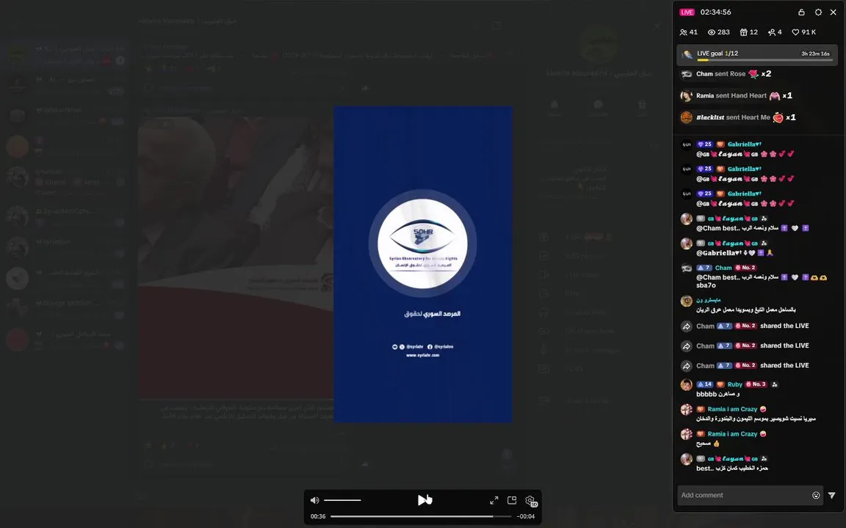Click the Rose gift icon
The width and height of the screenshot is (846, 528).
753,74
